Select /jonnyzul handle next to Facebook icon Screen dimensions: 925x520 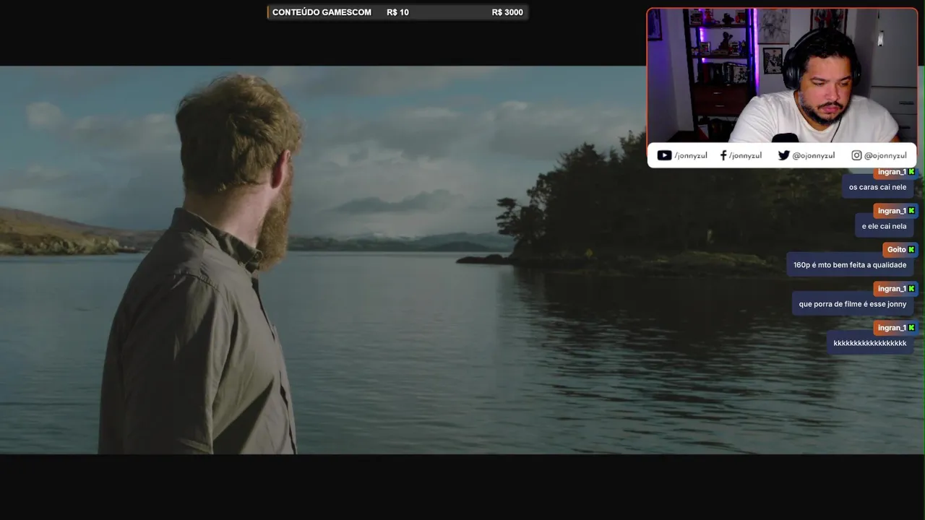745,156
